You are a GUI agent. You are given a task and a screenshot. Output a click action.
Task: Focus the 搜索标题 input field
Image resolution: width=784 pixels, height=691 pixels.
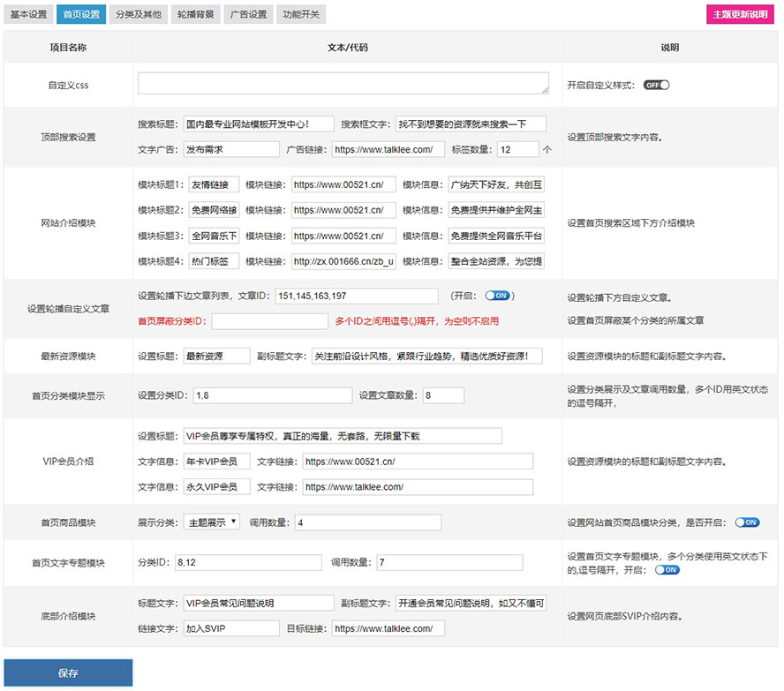(x=258, y=124)
